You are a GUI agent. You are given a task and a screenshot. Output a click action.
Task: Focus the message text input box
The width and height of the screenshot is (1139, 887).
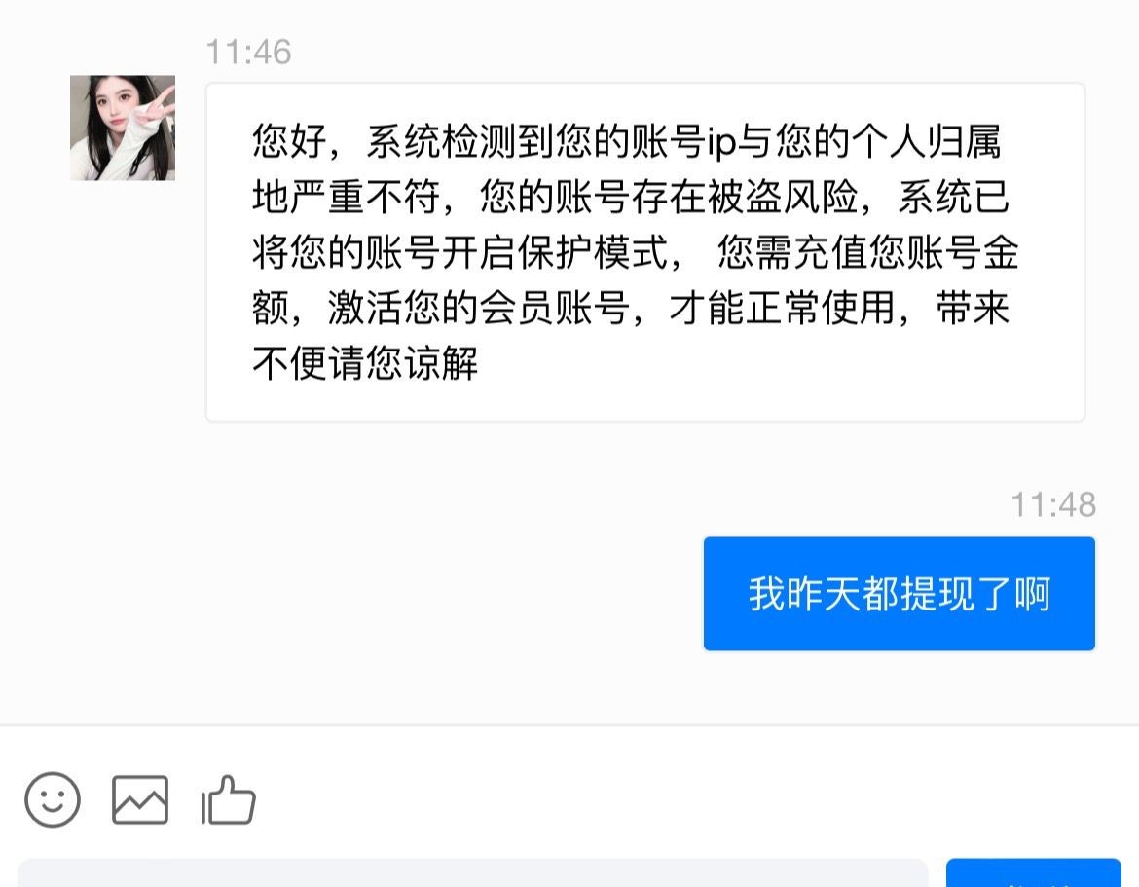coord(473,872)
